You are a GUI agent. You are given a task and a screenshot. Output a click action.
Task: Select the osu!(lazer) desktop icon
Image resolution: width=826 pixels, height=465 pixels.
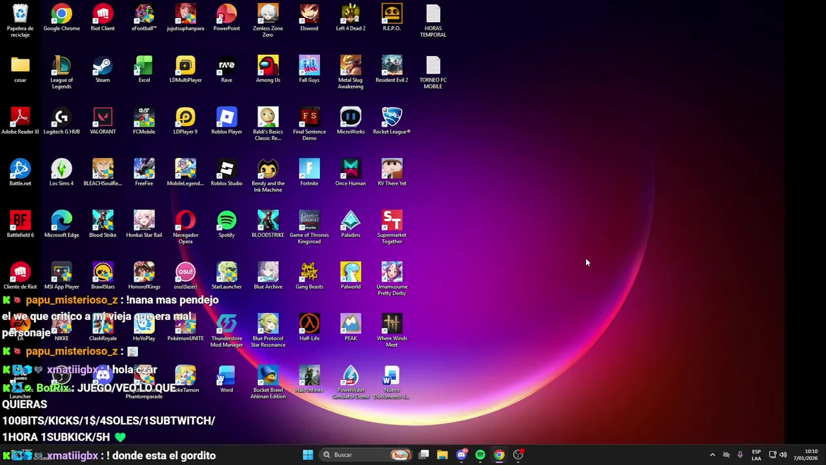[185, 276]
